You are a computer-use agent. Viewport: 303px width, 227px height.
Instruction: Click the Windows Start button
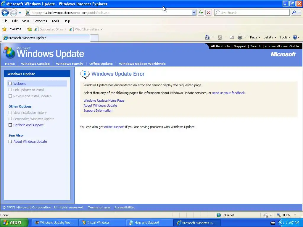tap(14, 223)
